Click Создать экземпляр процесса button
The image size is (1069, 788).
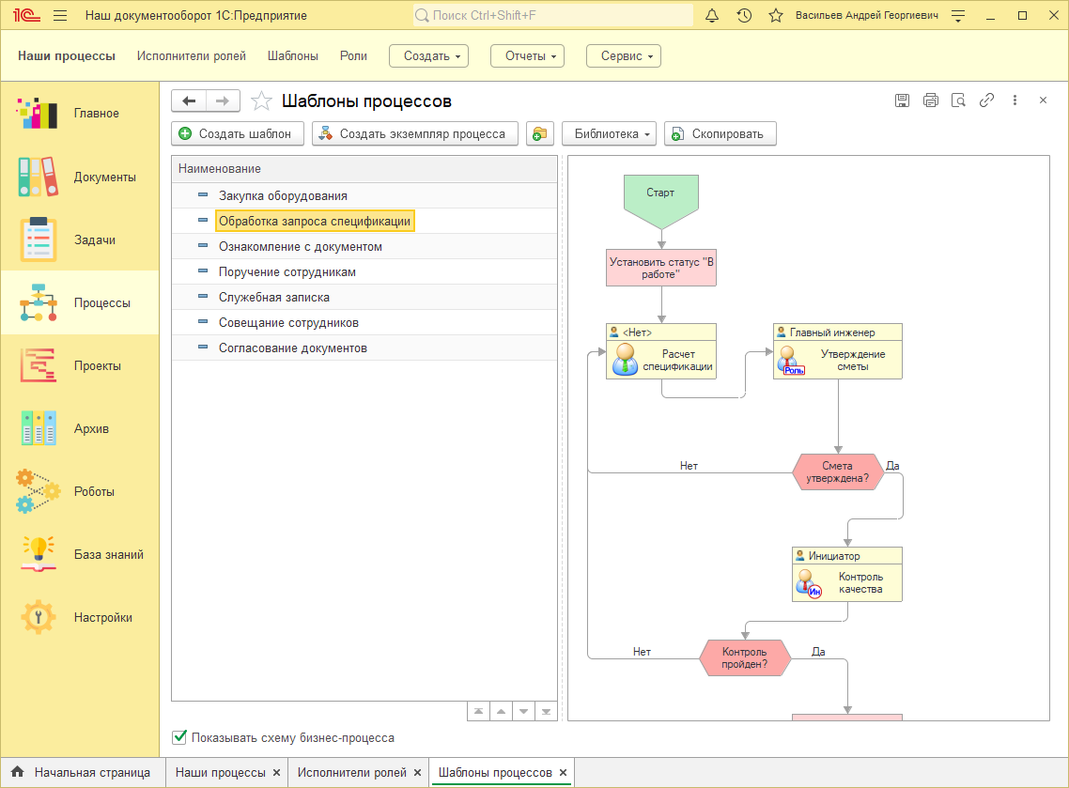[x=415, y=133]
